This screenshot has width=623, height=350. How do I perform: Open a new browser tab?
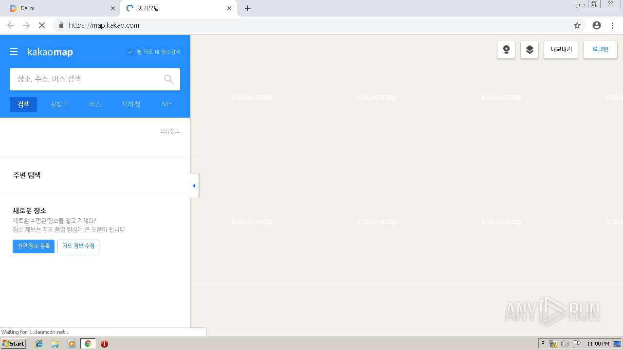tap(248, 8)
